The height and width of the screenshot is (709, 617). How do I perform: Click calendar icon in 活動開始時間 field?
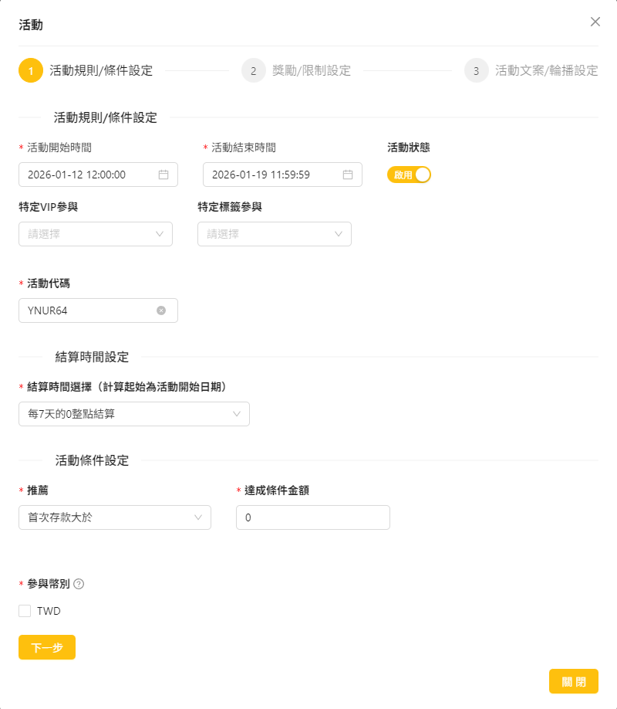(x=164, y=175)
